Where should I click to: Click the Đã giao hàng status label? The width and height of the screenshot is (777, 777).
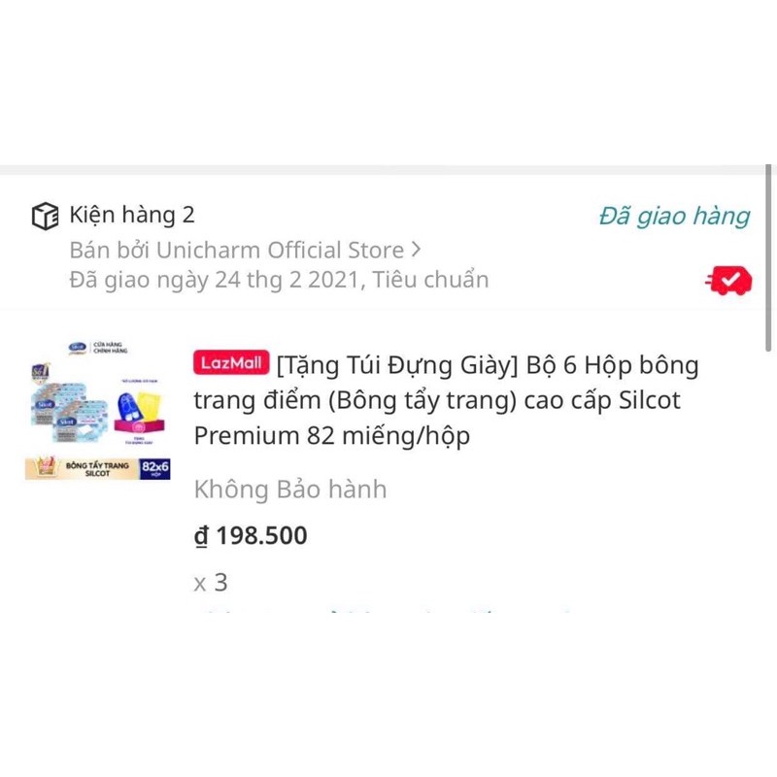[x=674, y=216]
